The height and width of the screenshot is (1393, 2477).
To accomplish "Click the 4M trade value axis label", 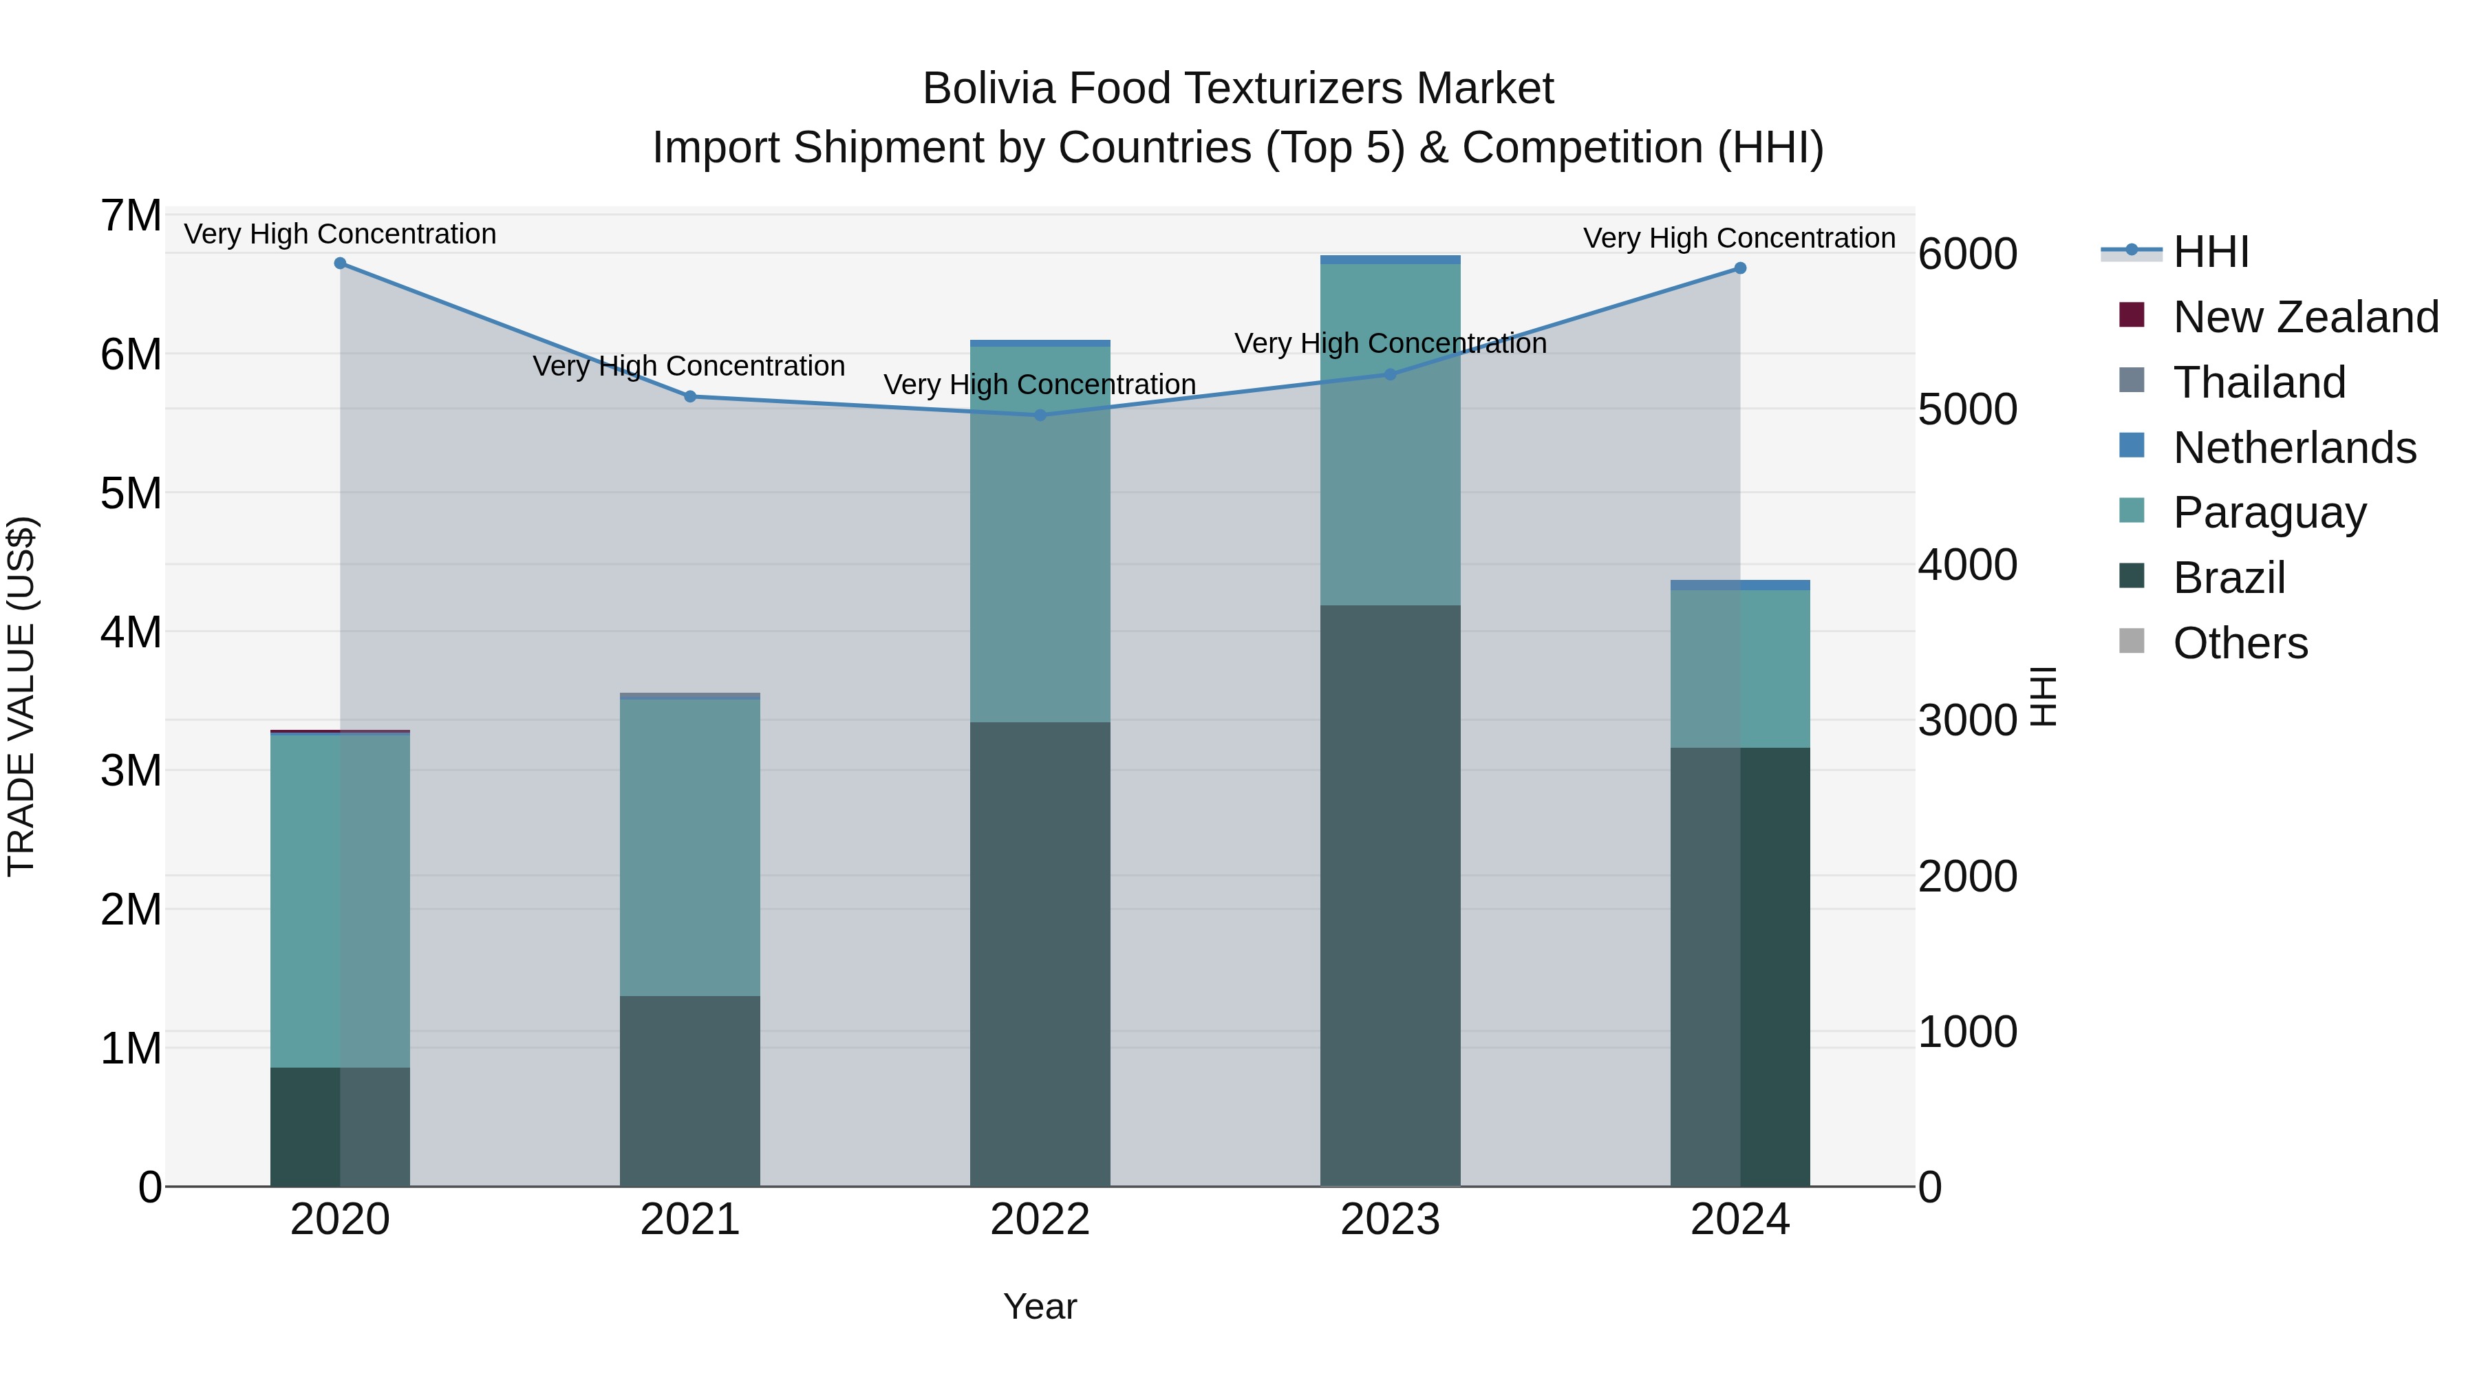I will point(131,631).
